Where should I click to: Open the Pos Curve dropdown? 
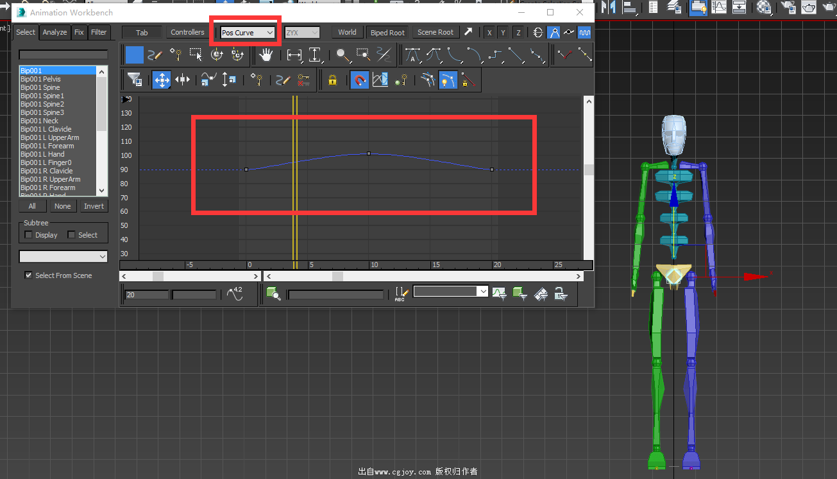pyautogui.click(x=248, y=32)
